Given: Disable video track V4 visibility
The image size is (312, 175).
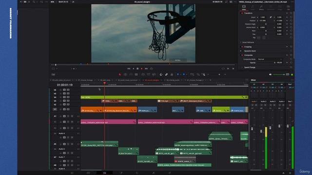Looking at the screenshot, I should 68,97.
